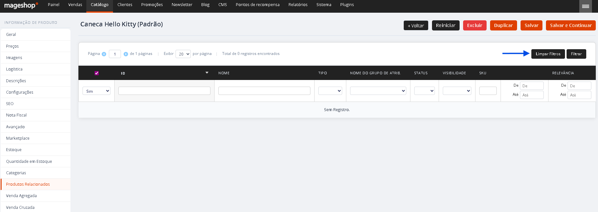Expand the Tipo filter dropdown
Viewport: 598px width, 212px height.
click(330, 91)
